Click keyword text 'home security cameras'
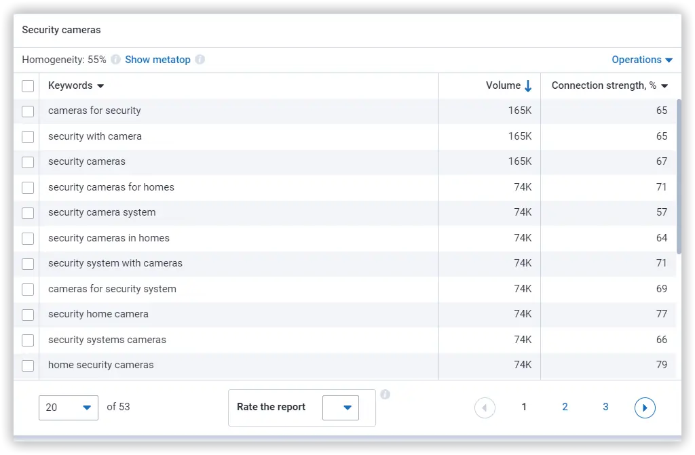 [x=101, y=365]
